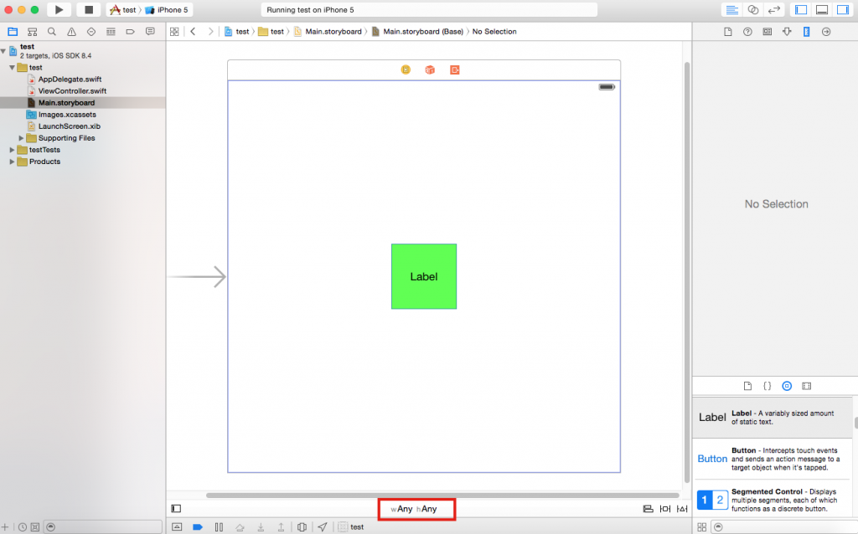This screenshot has width=858, height=534.
Task: Open the Attributes inspector
Action: coord(787,31)
